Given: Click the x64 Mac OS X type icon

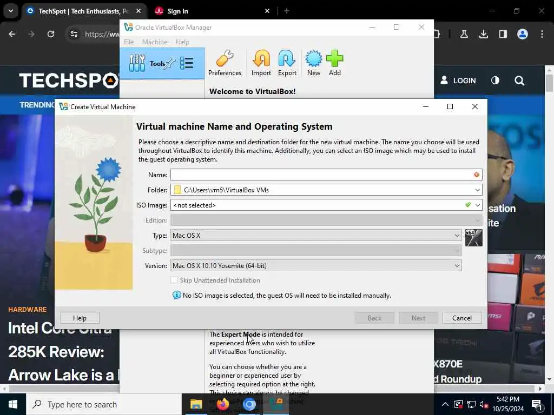Looking at the screenshot, I should pyautogui.click(x=473, y=238).
